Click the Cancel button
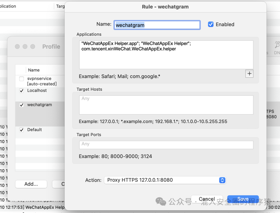 click(x=207, y=199)
